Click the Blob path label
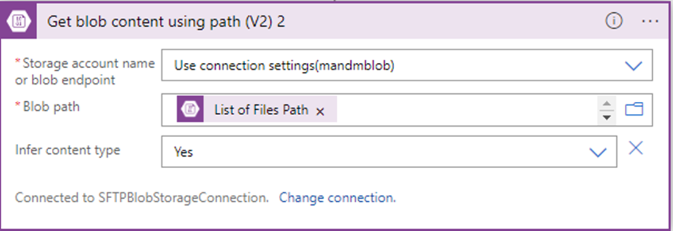Viewport: 673px width, 231px height. [x=48, y=107]
